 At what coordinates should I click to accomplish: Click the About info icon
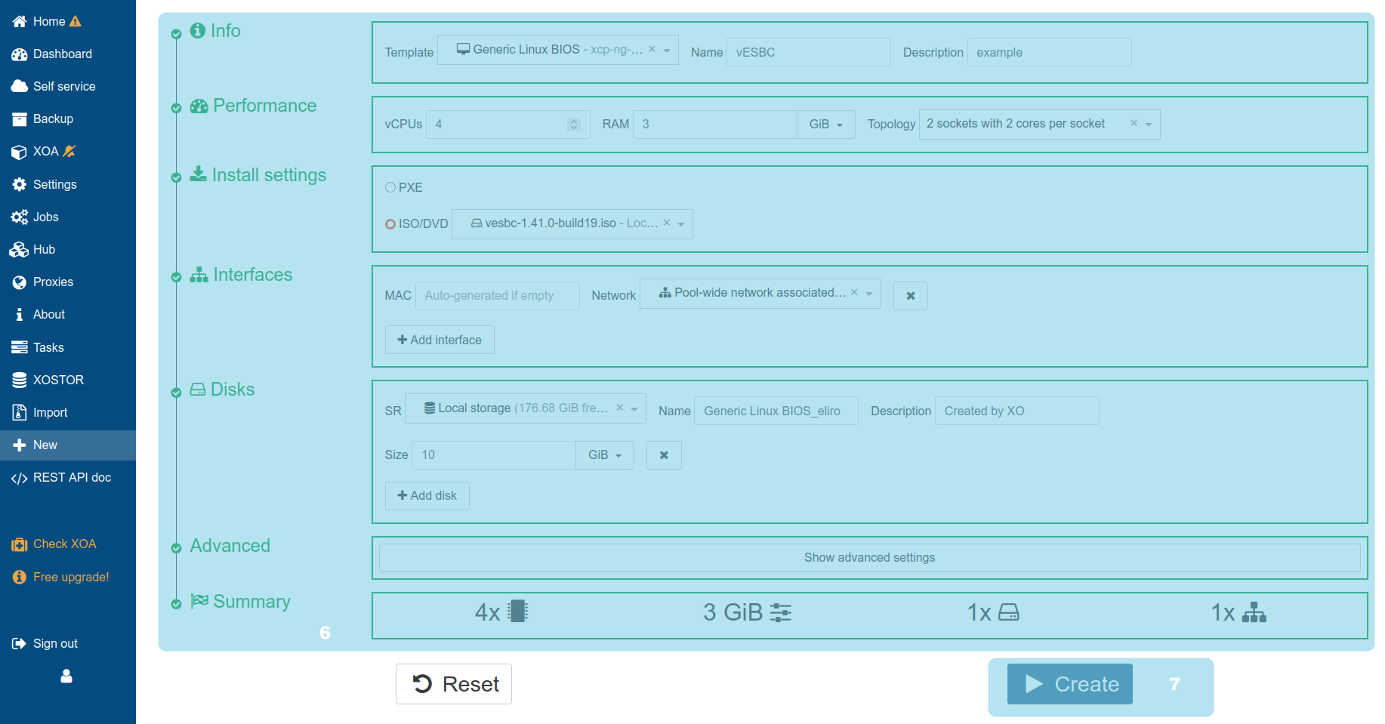coord(20,315)
